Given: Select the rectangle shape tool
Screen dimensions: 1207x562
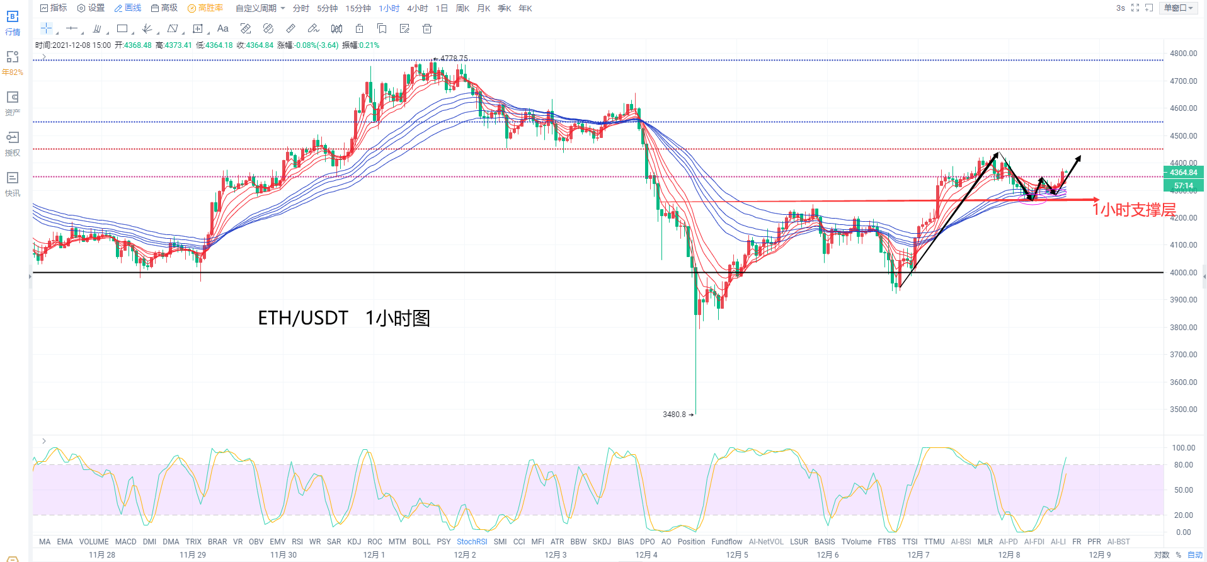Looking at the screenshot, I should 122,28.
